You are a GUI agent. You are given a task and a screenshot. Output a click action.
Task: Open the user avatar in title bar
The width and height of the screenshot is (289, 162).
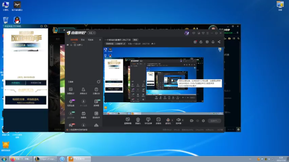point(186,33)
